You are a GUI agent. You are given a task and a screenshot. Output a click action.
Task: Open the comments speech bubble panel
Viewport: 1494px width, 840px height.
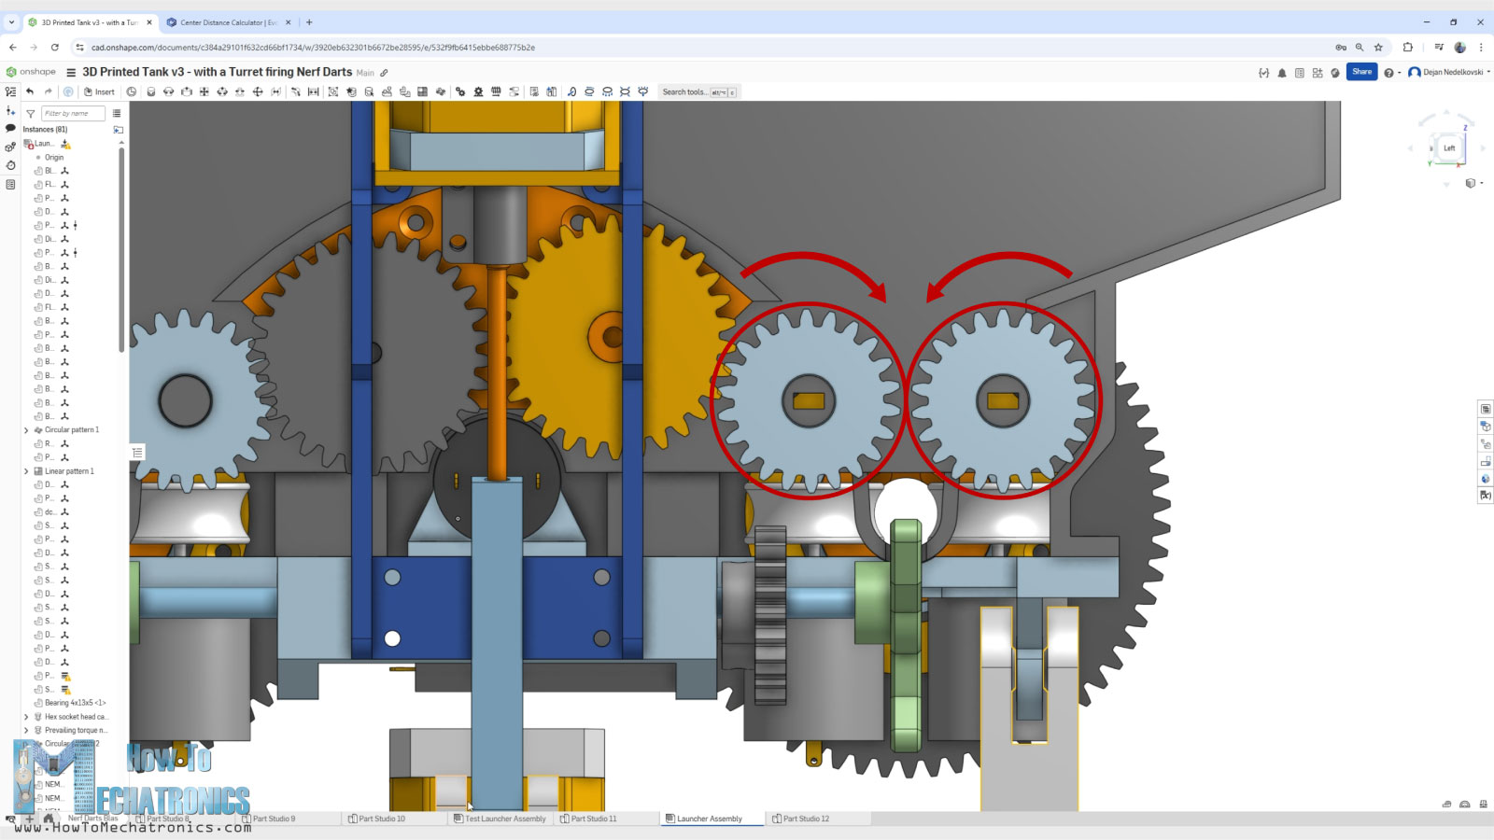(x=10, y=128)
